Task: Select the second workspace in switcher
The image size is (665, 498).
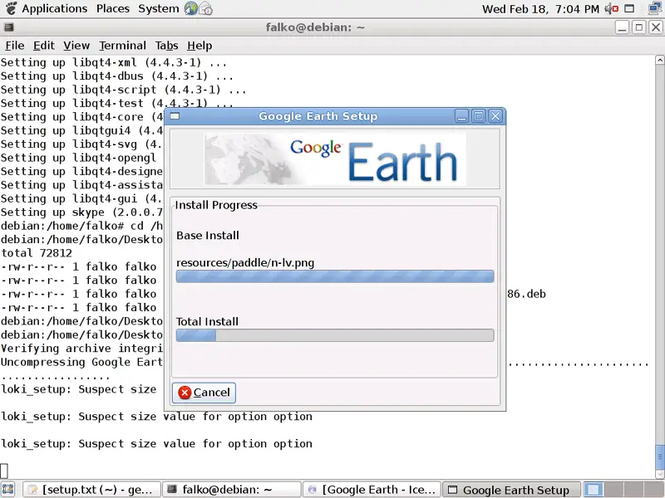Action: (x=612, y=490)
